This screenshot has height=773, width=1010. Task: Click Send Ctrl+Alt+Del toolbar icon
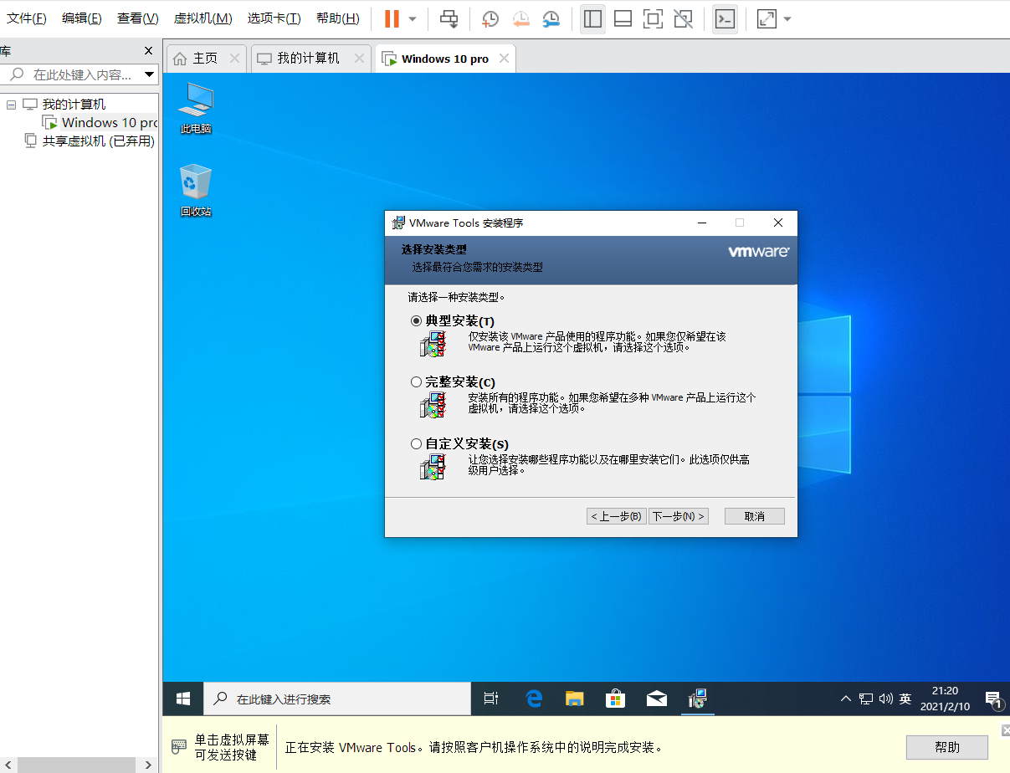tap(449, 18)
